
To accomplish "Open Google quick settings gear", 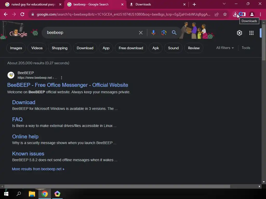I will [x=239, y=33].
